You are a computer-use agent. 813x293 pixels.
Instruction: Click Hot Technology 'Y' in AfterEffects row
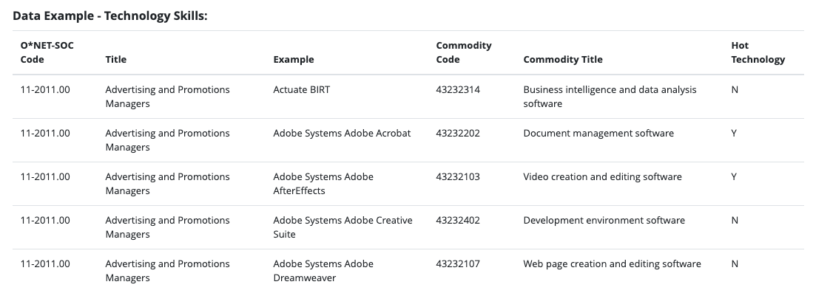coord(734,176)
